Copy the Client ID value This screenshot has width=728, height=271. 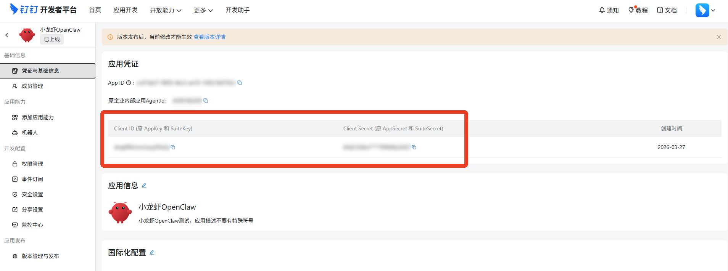coord(173,147)
